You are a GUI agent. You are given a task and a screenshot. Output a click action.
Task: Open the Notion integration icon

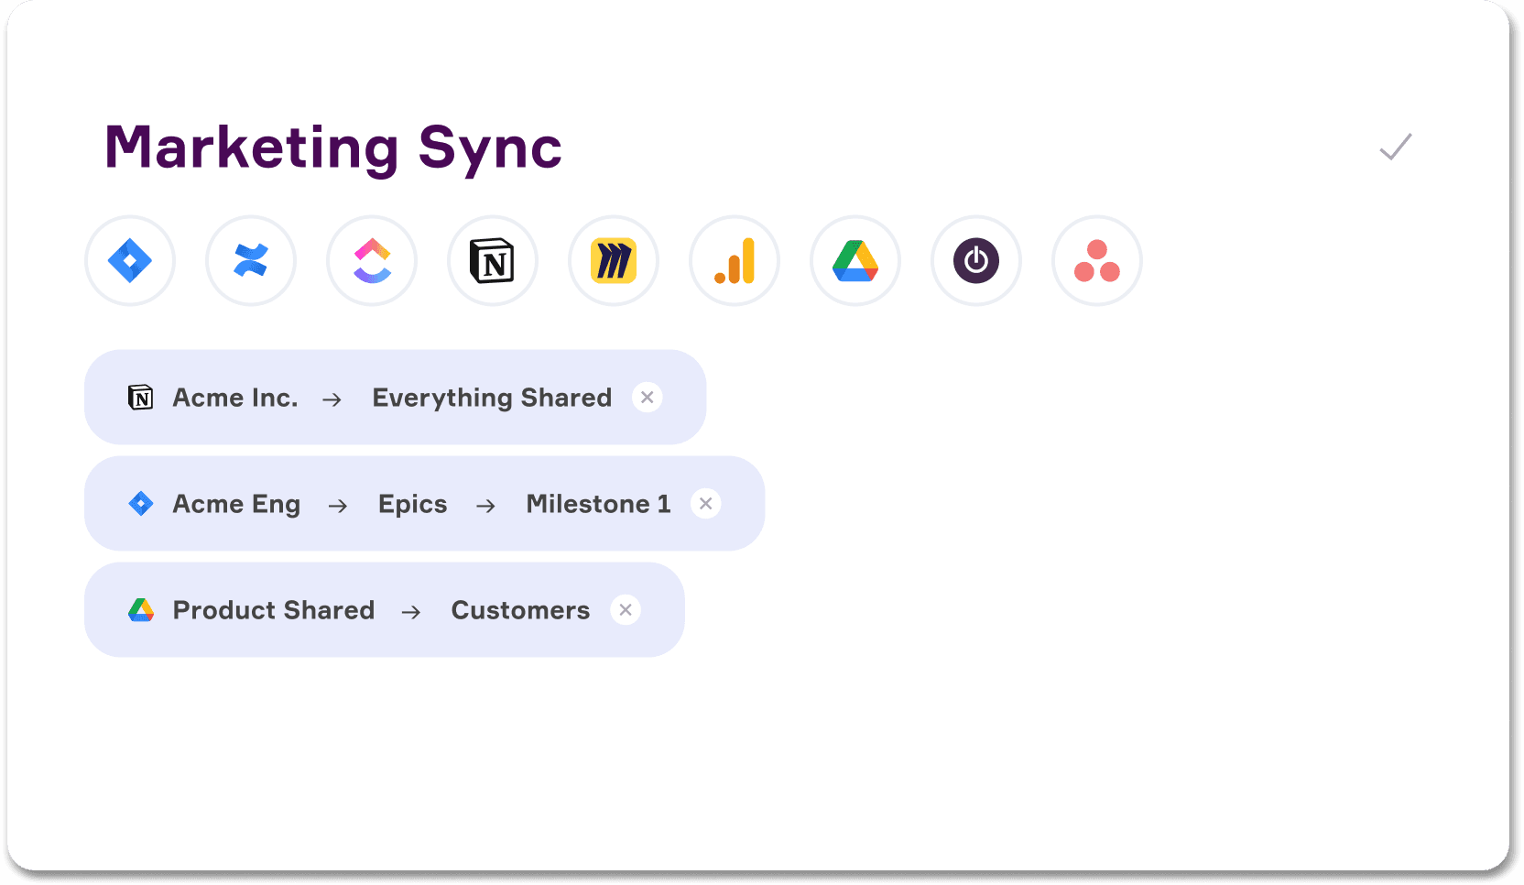[493, 261]
